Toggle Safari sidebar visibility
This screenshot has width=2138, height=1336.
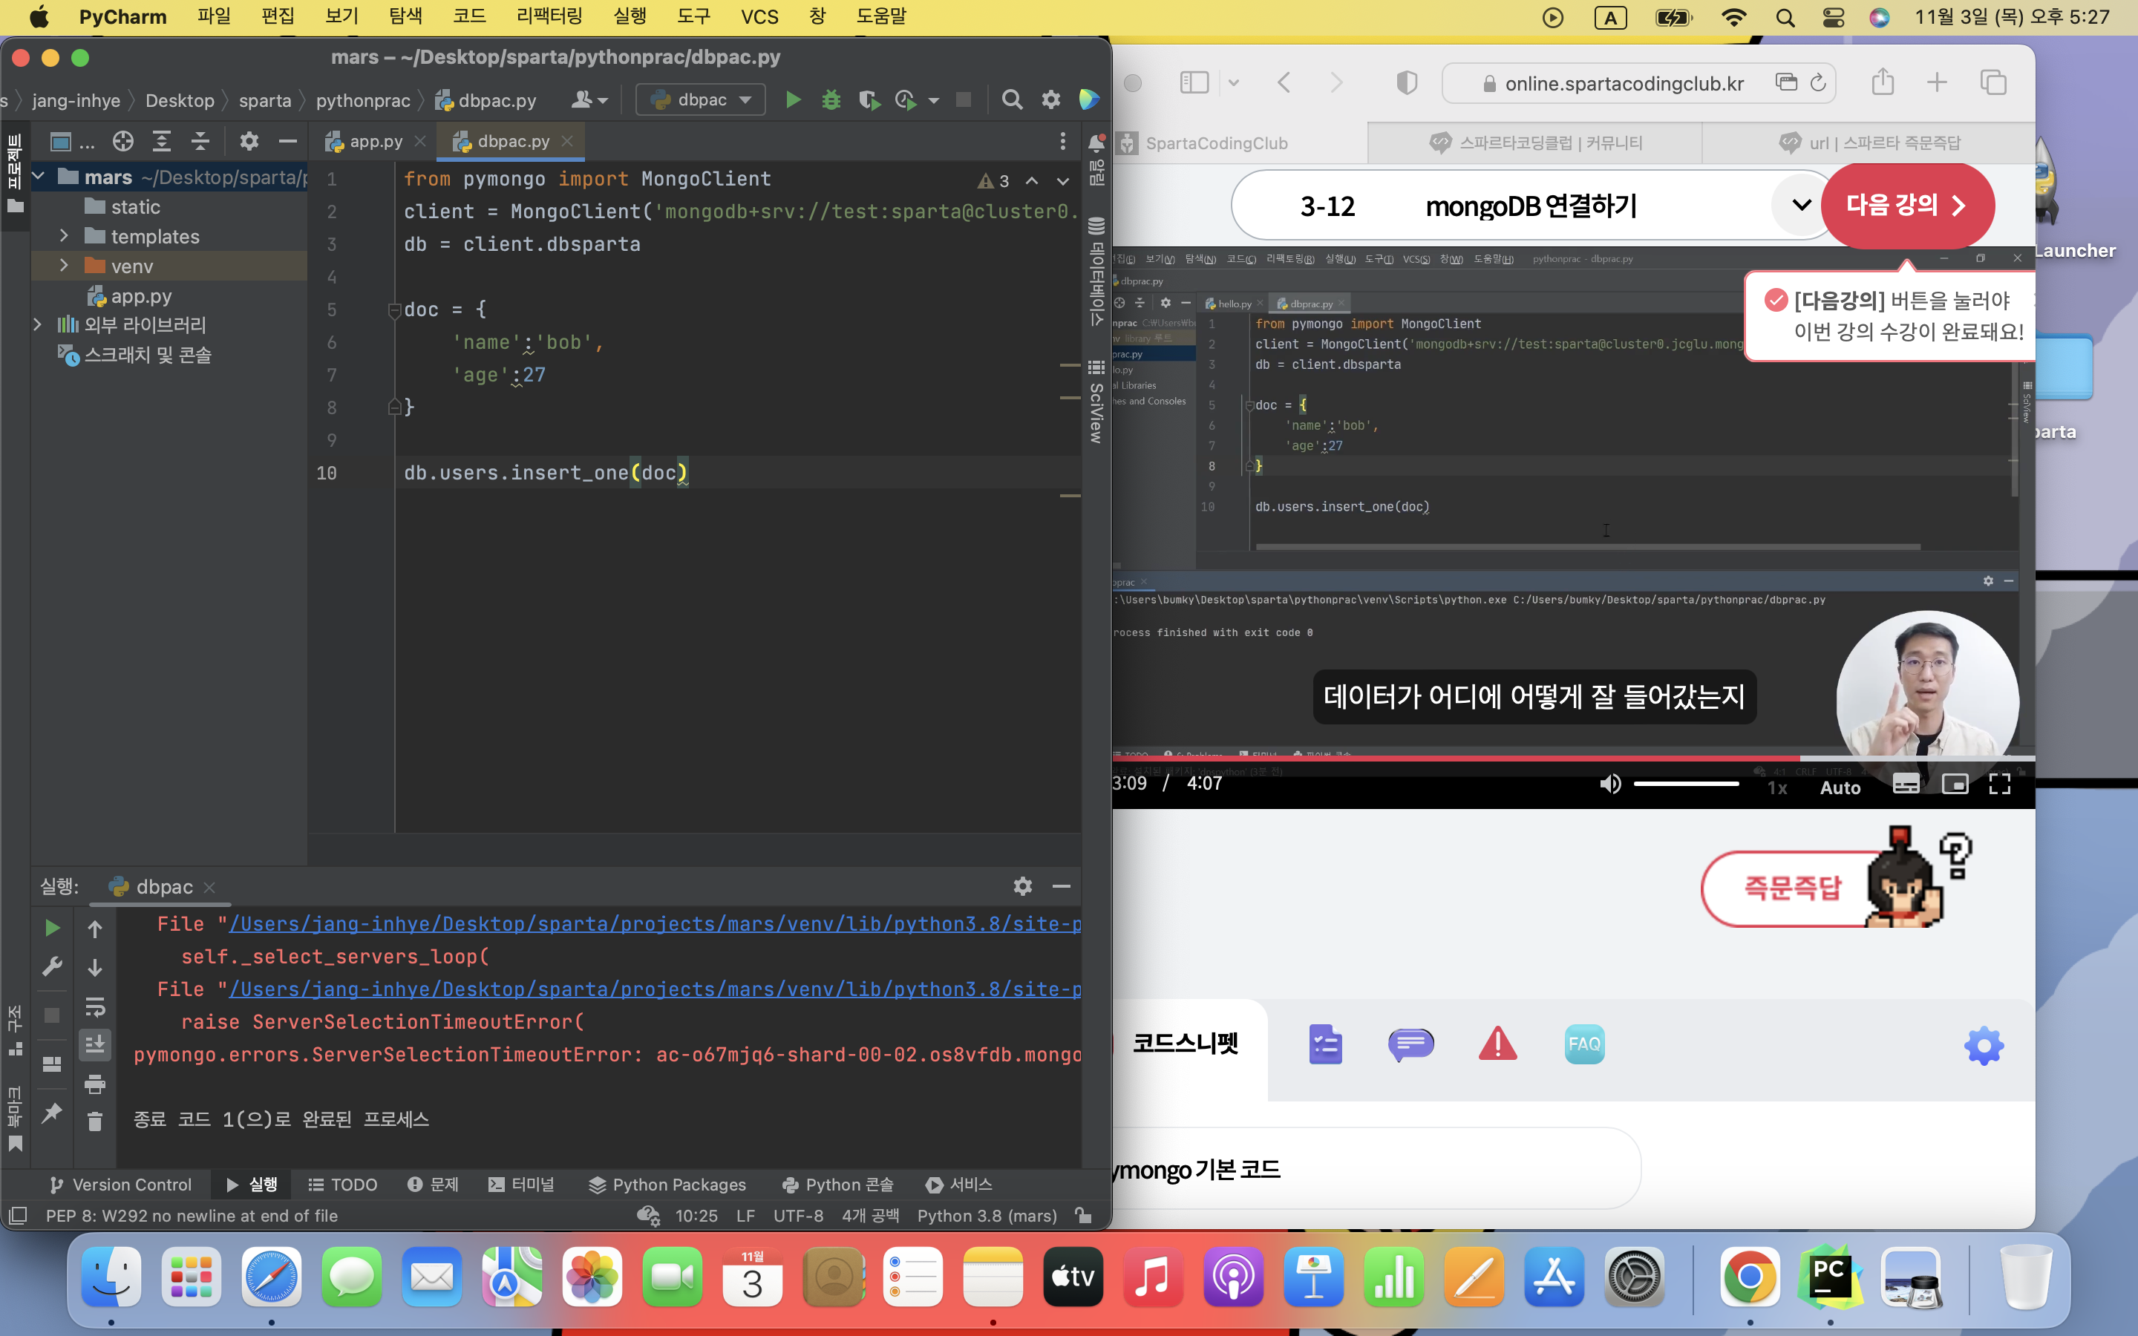1194,83
